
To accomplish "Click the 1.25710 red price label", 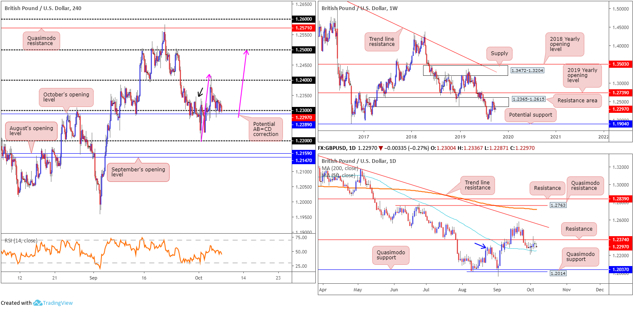I will click(x=304, y=28).
